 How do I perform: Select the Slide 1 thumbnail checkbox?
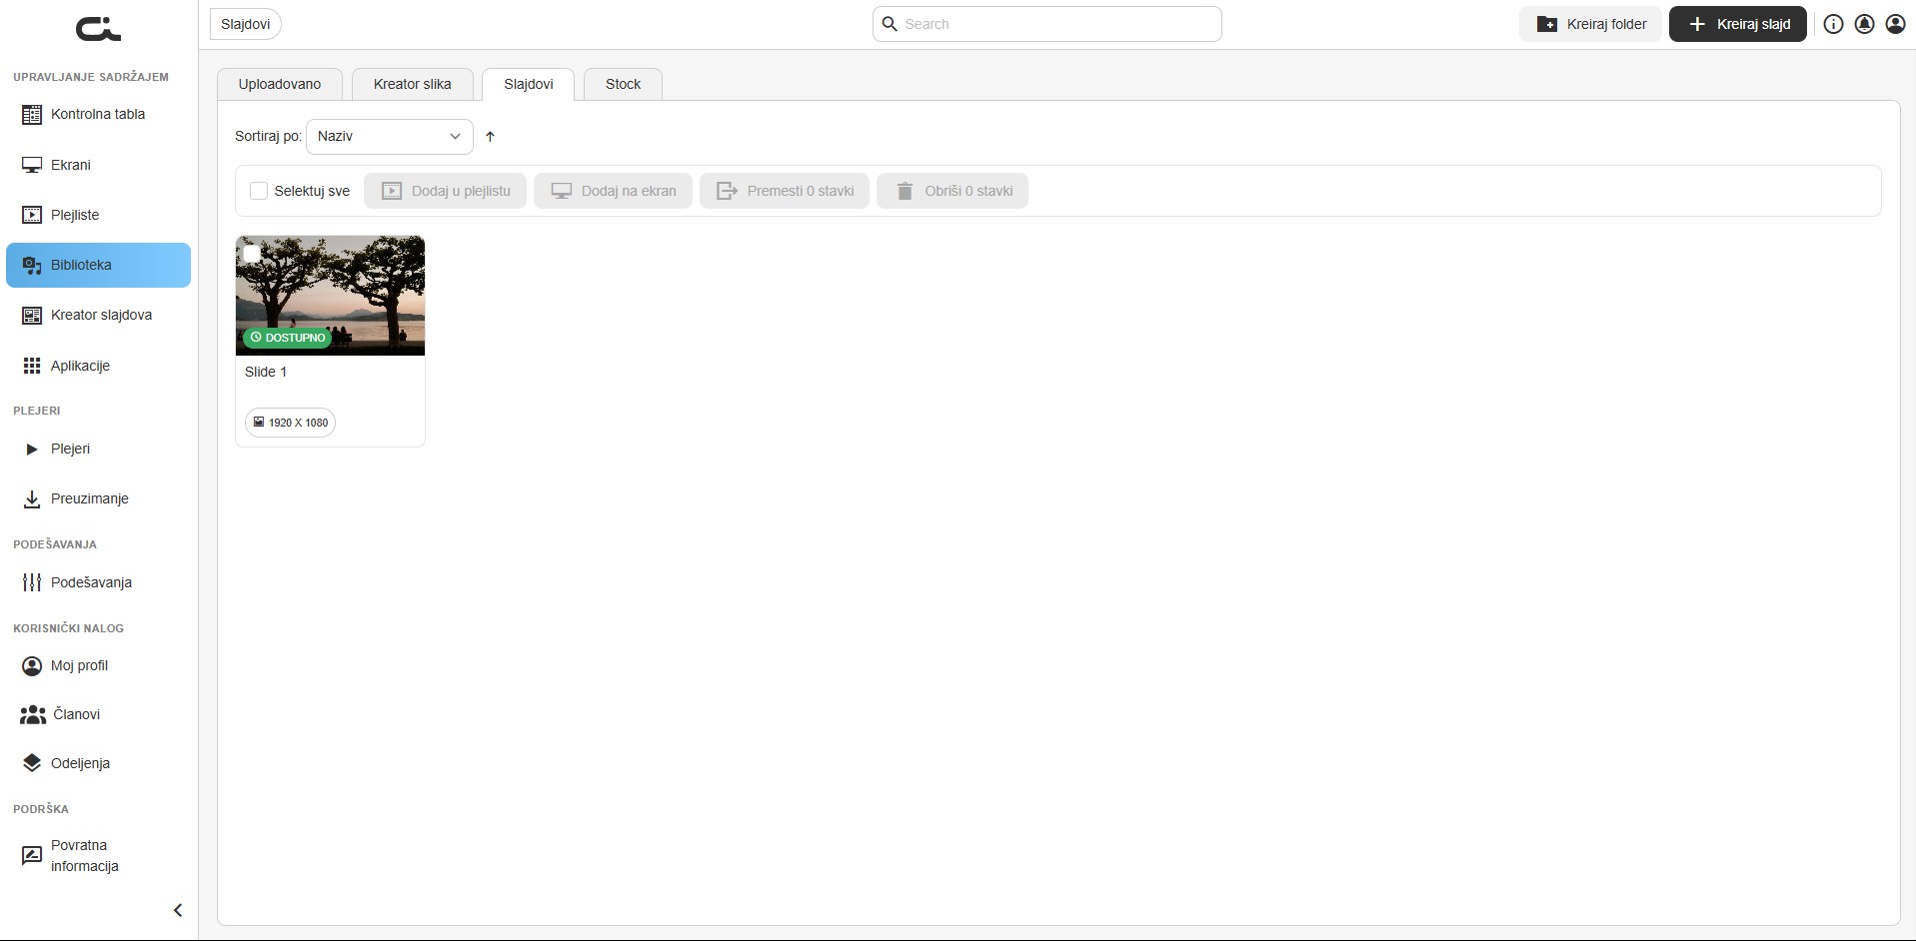tap(252, 254)
